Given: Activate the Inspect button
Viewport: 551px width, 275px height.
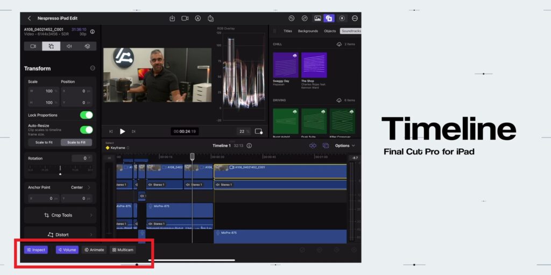Looking at the screenshot, I should click(36, 250).
